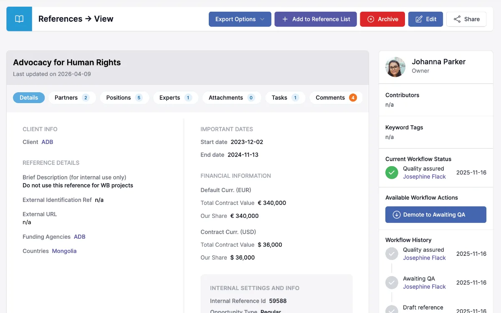501x313 pixels.
Task: Click the green check icon under Current Workflow Status
Action: 392,172
